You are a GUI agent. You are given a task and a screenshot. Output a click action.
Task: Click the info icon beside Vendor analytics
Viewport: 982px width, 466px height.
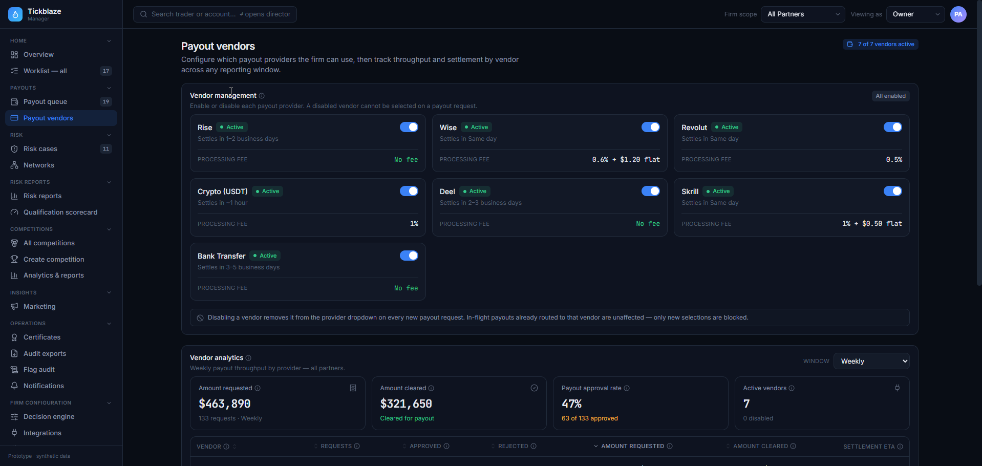point(248,358)
